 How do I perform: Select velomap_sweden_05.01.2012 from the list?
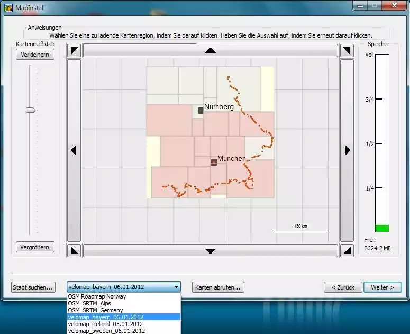pos(123,331)
